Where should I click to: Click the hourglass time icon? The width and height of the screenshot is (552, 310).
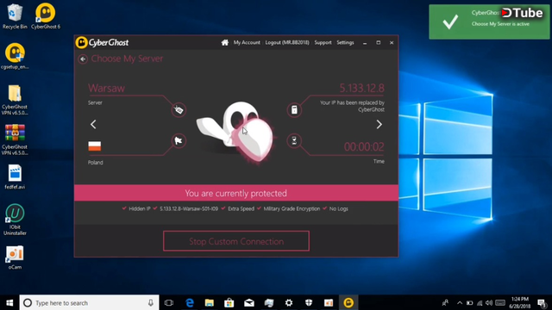[294, 141]
